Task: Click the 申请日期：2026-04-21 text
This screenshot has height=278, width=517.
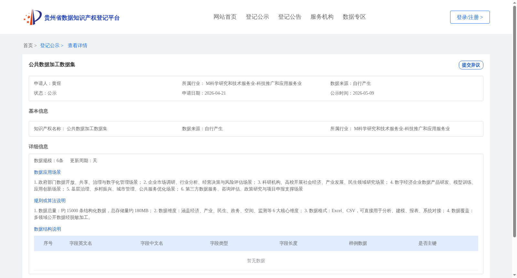Action: 204,93
